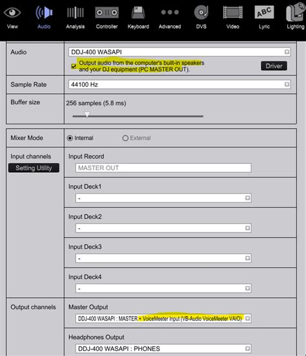
Task: Select the Audio speaker icon
Action: [44, 12]
